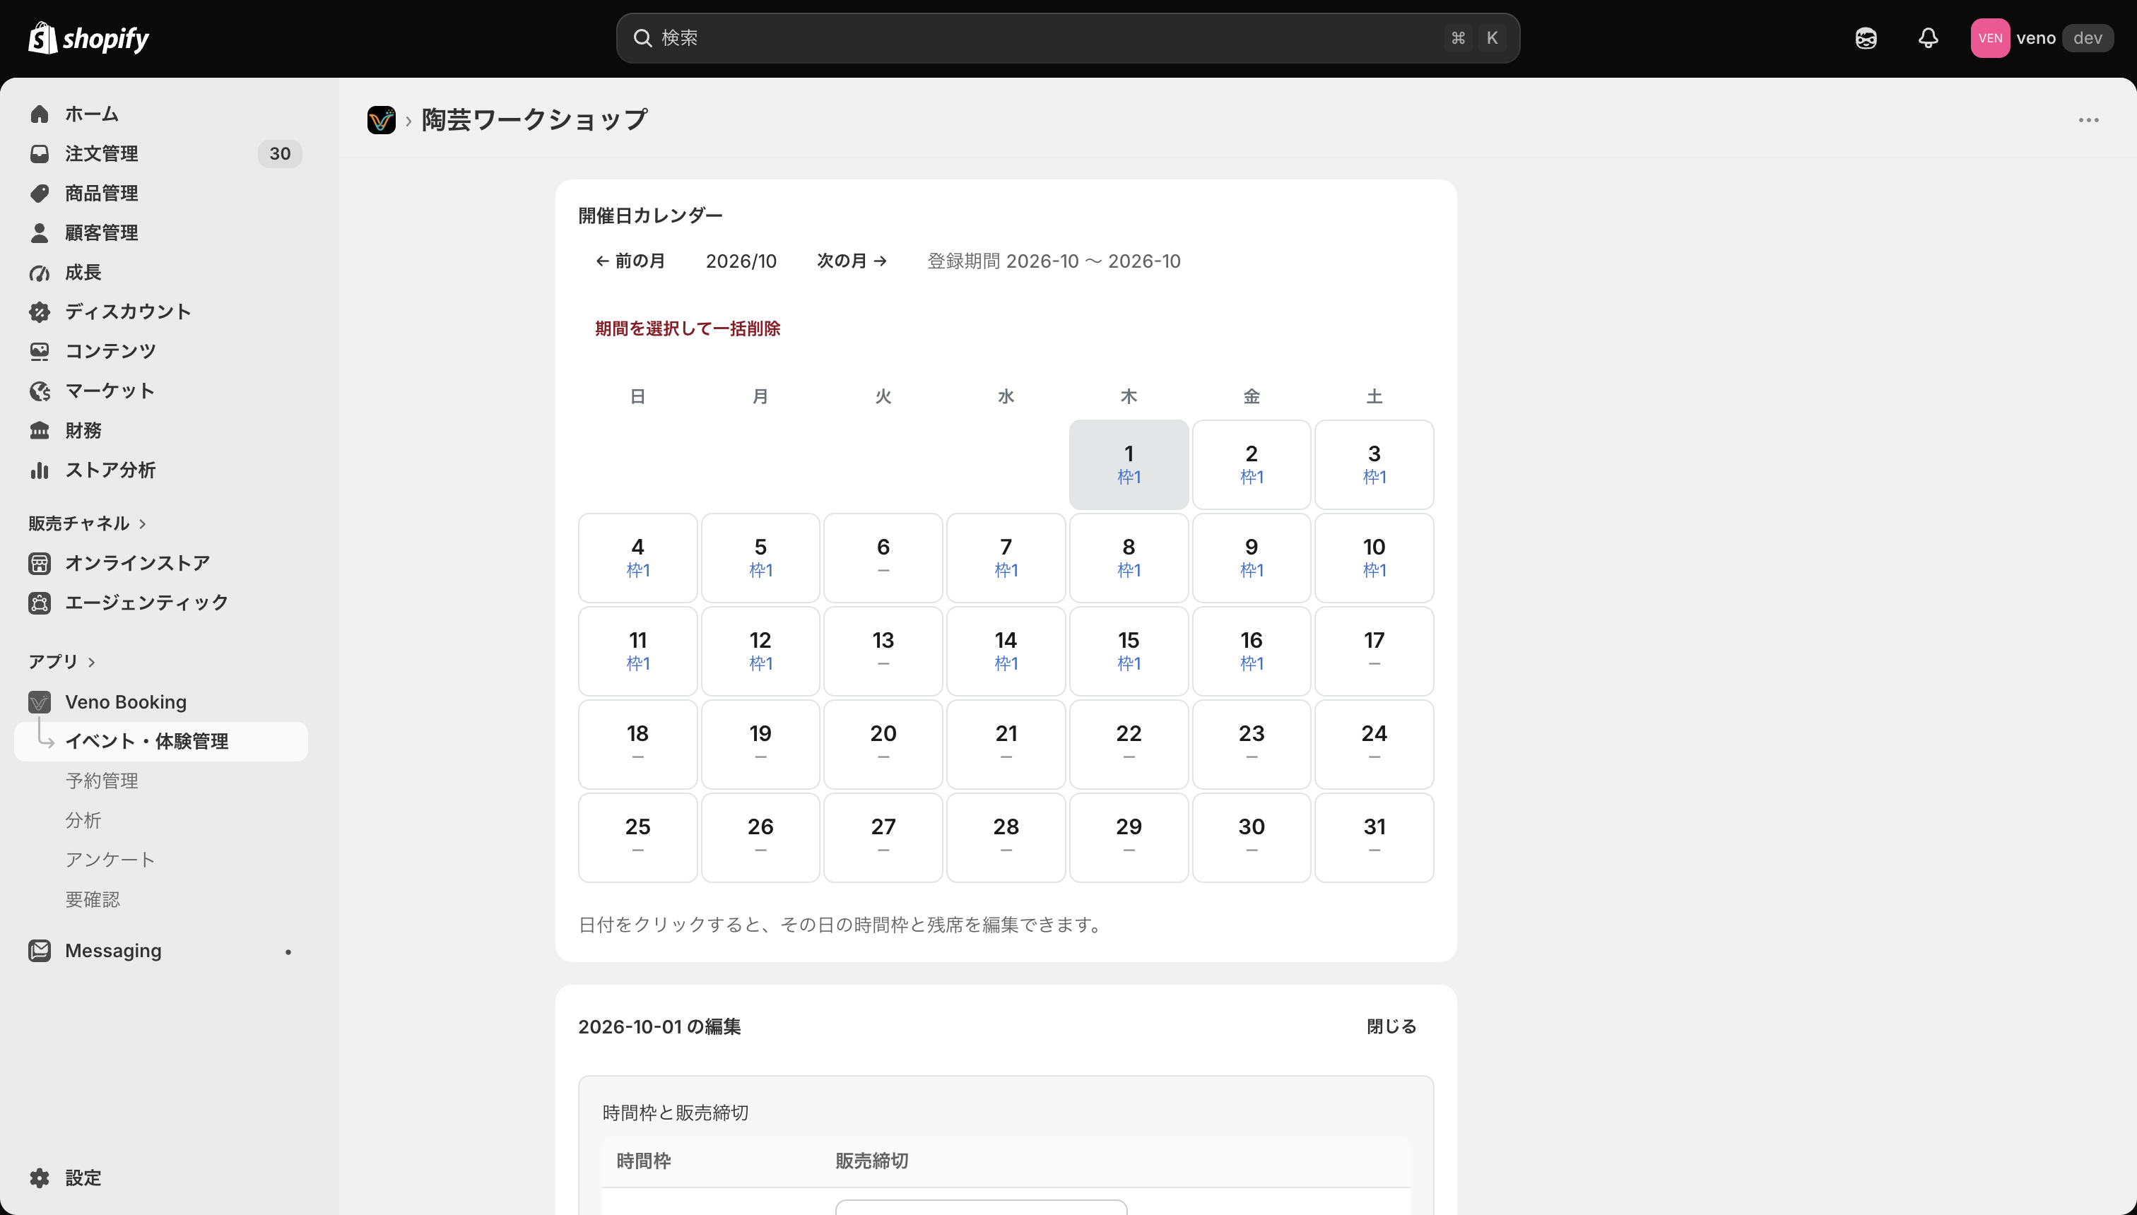The width and height of the screenshot is (2137, 1215).
Task: Select calendar day 10
Action: click(x=1374, y=558)
